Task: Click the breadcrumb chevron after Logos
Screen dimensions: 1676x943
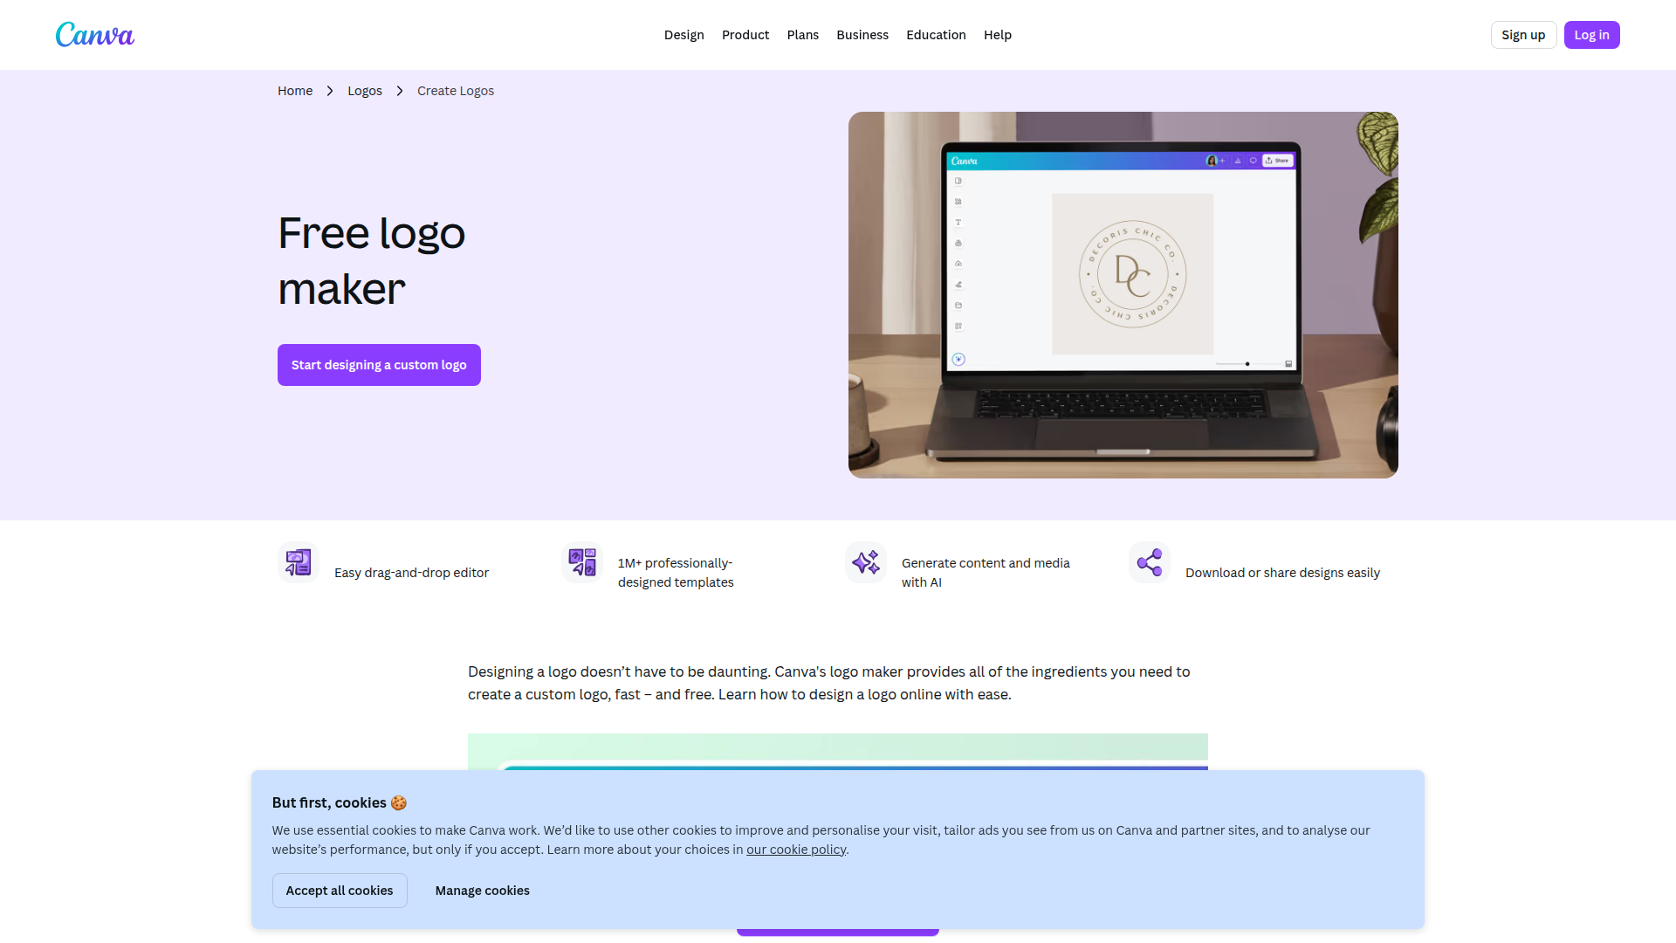Action: tap(400, 91)
